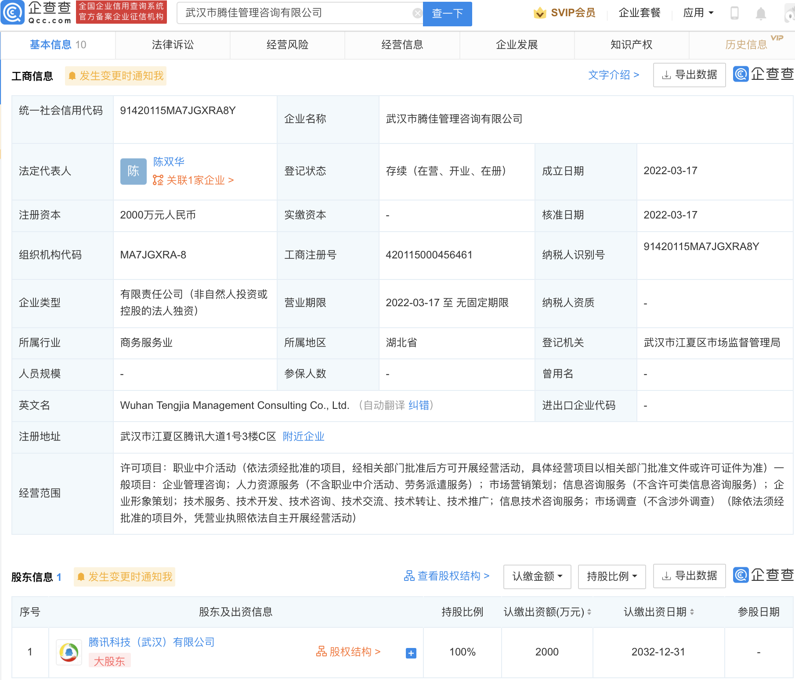Screen dimensions: 795x680
Task: Click legal representative link 陈双华
Action: 168,161
